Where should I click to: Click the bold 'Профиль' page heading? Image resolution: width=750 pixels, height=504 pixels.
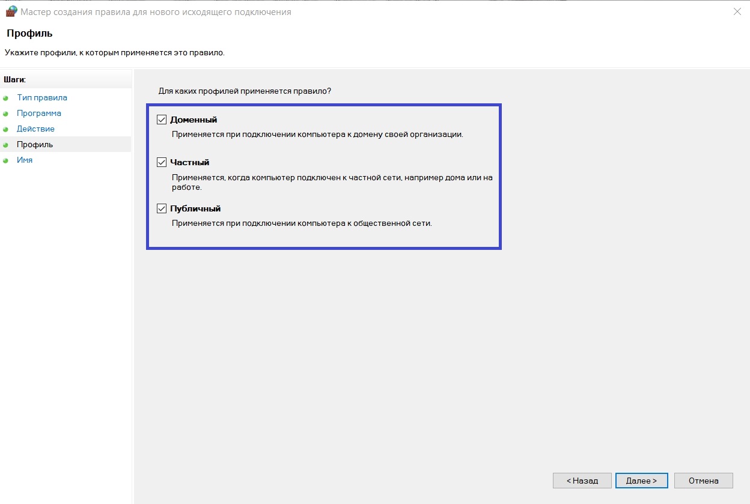pos(29,32)
